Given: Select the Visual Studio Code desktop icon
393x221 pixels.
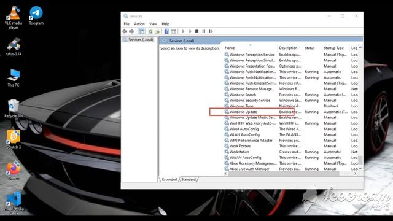Looking at the screenshot, I should pos(14,203).
